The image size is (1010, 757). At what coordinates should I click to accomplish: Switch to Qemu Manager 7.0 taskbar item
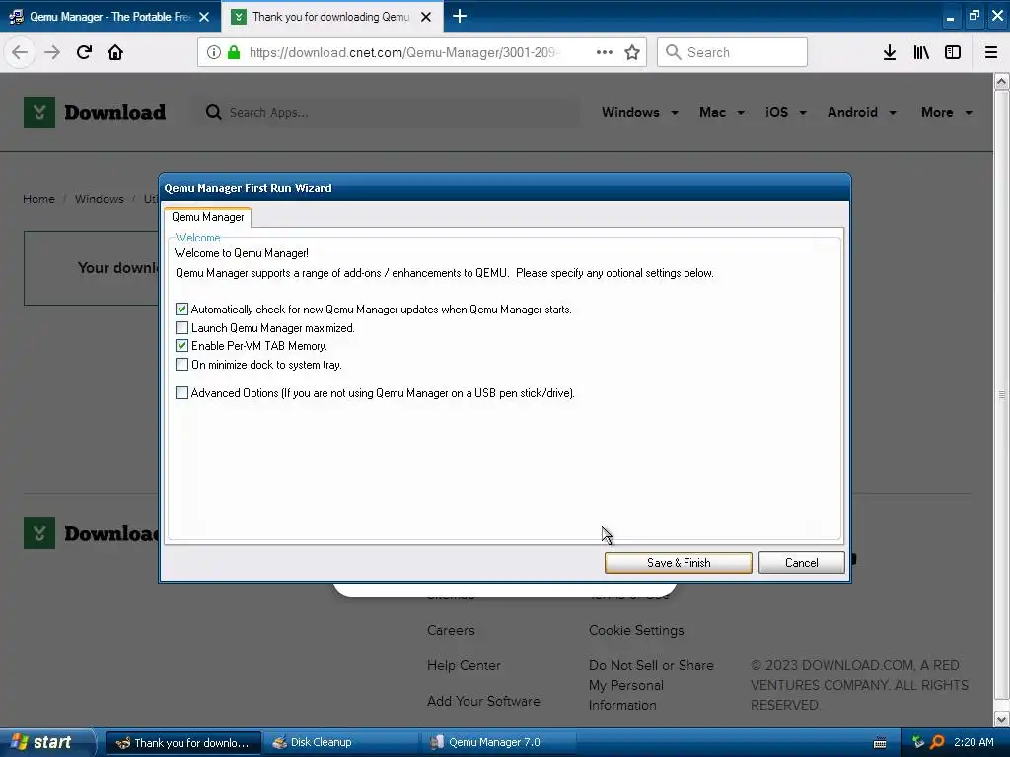coord(499,743)
